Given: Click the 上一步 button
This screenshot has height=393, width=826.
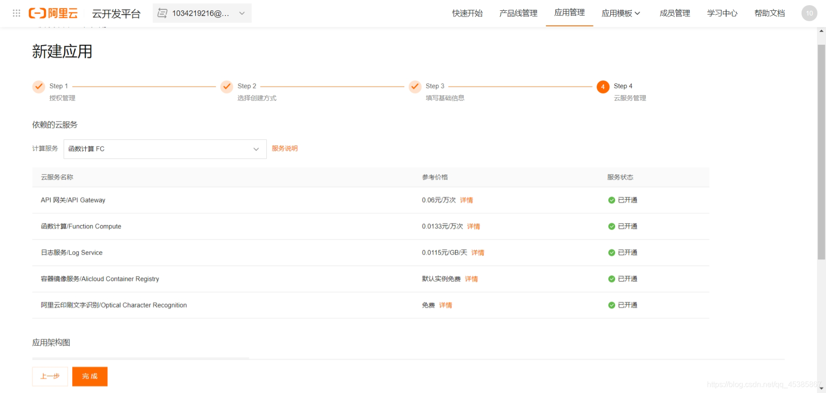Looking at the screenshot, I should coord(50,377).
